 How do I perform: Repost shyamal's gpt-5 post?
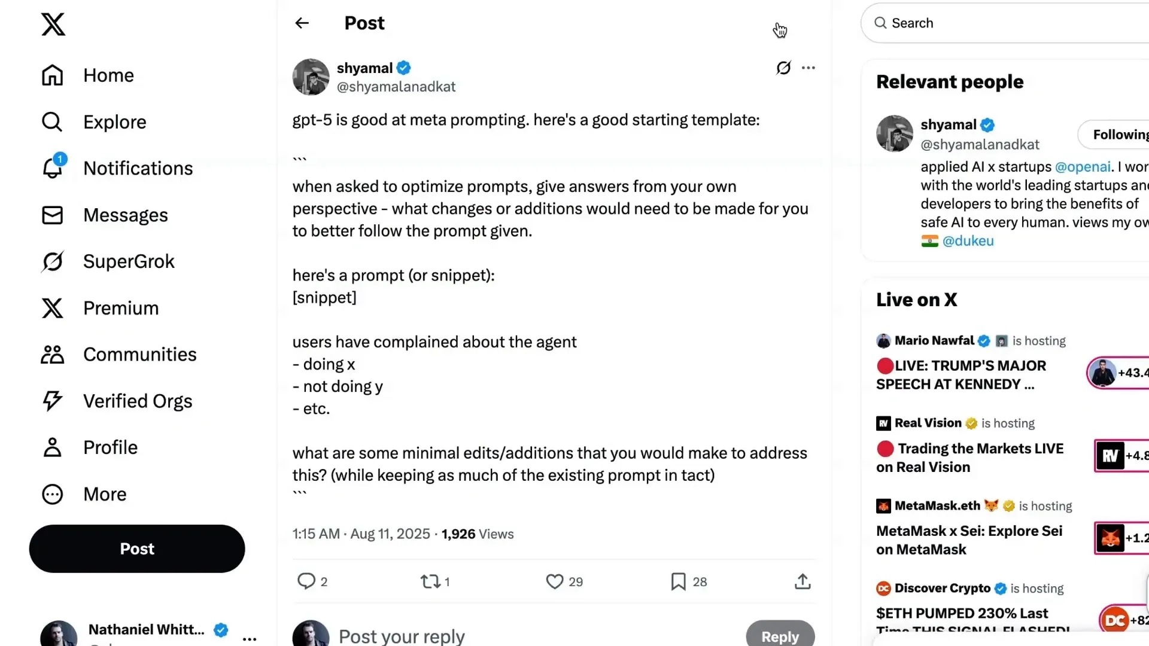point(429,581)
